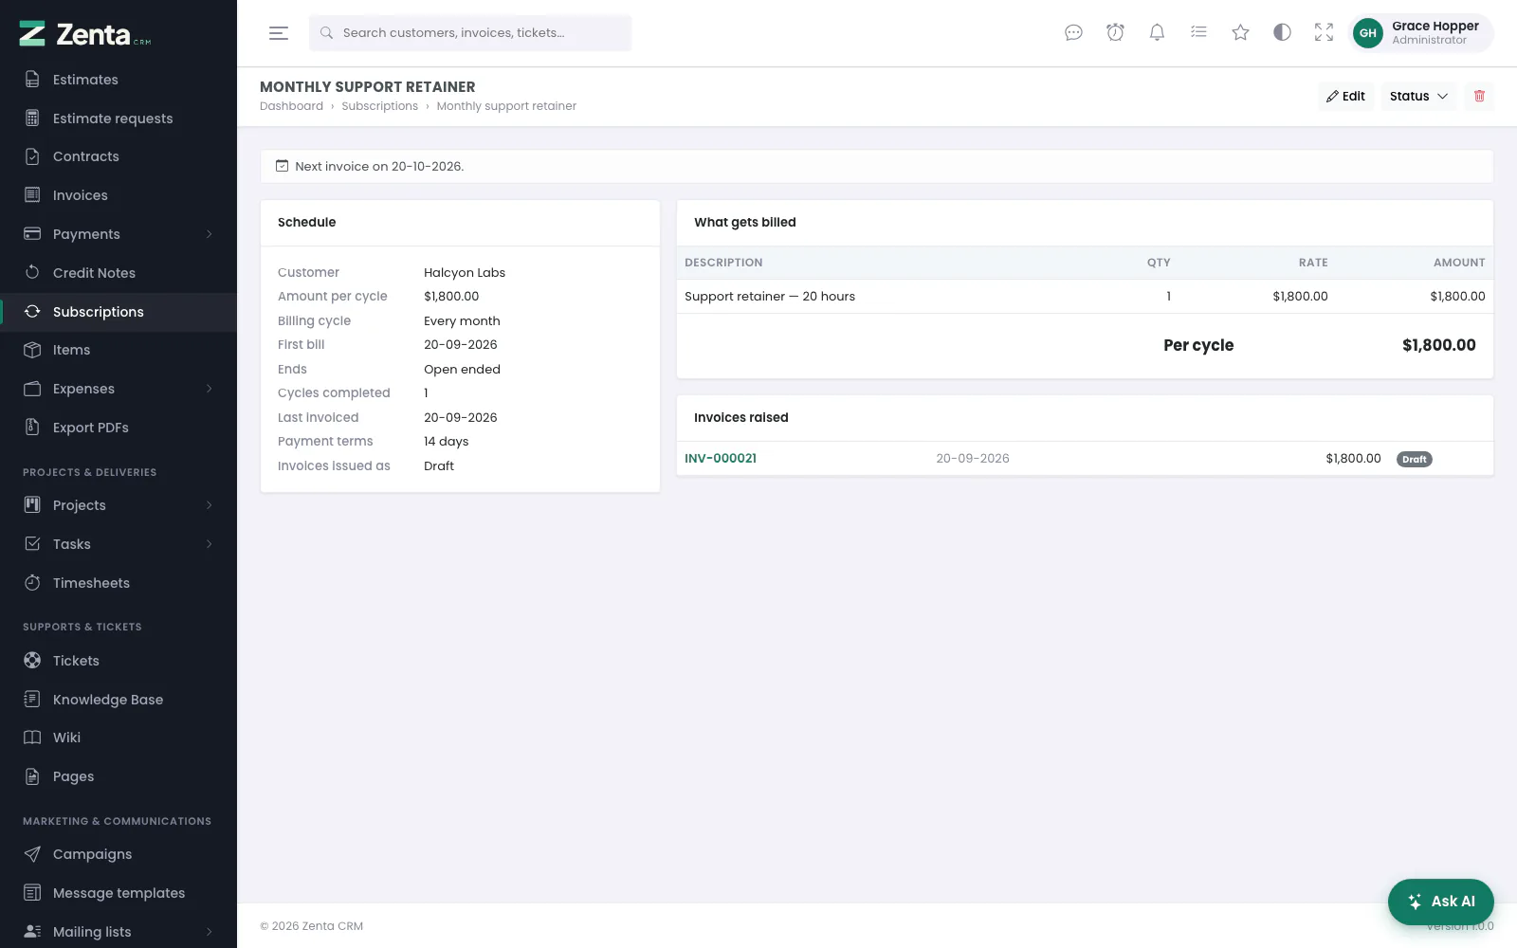Focus the search customers input field

click(470, 33)
